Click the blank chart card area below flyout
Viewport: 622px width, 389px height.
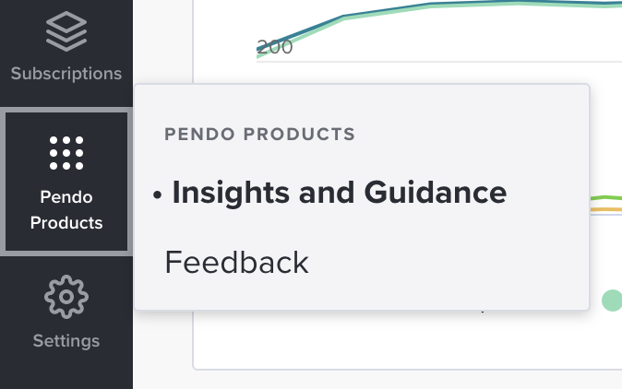coord(397,339)
